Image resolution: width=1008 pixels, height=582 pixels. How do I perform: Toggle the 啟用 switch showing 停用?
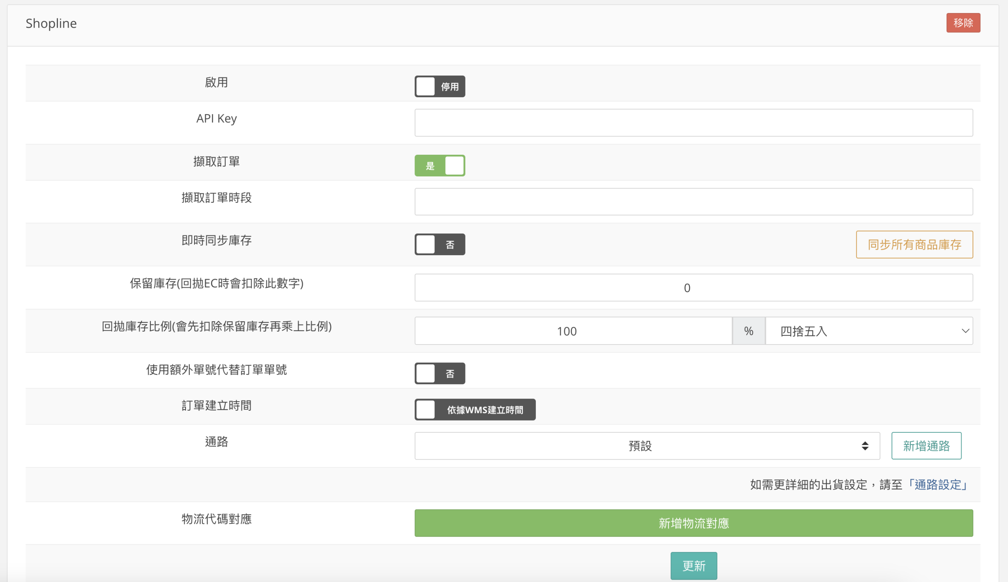coord(440,86)
